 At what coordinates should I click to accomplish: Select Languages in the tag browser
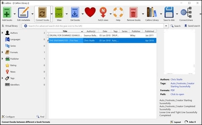tap(15, 39)
